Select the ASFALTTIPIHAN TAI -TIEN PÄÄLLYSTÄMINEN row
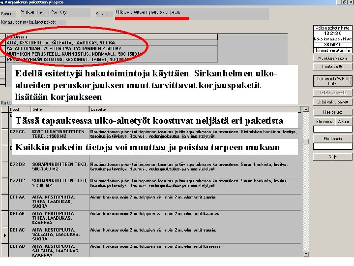This screenshot has height=266, width=354. coord(112,48)
